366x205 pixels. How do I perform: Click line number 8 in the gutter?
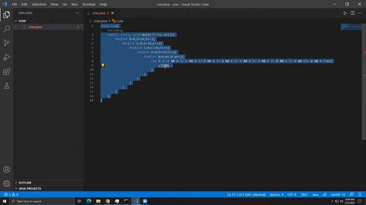[92, 61]
